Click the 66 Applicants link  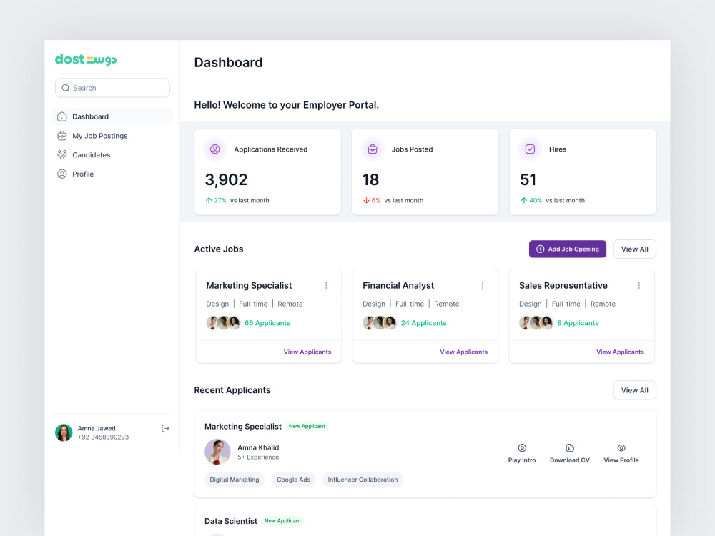(x=267, y=323)
